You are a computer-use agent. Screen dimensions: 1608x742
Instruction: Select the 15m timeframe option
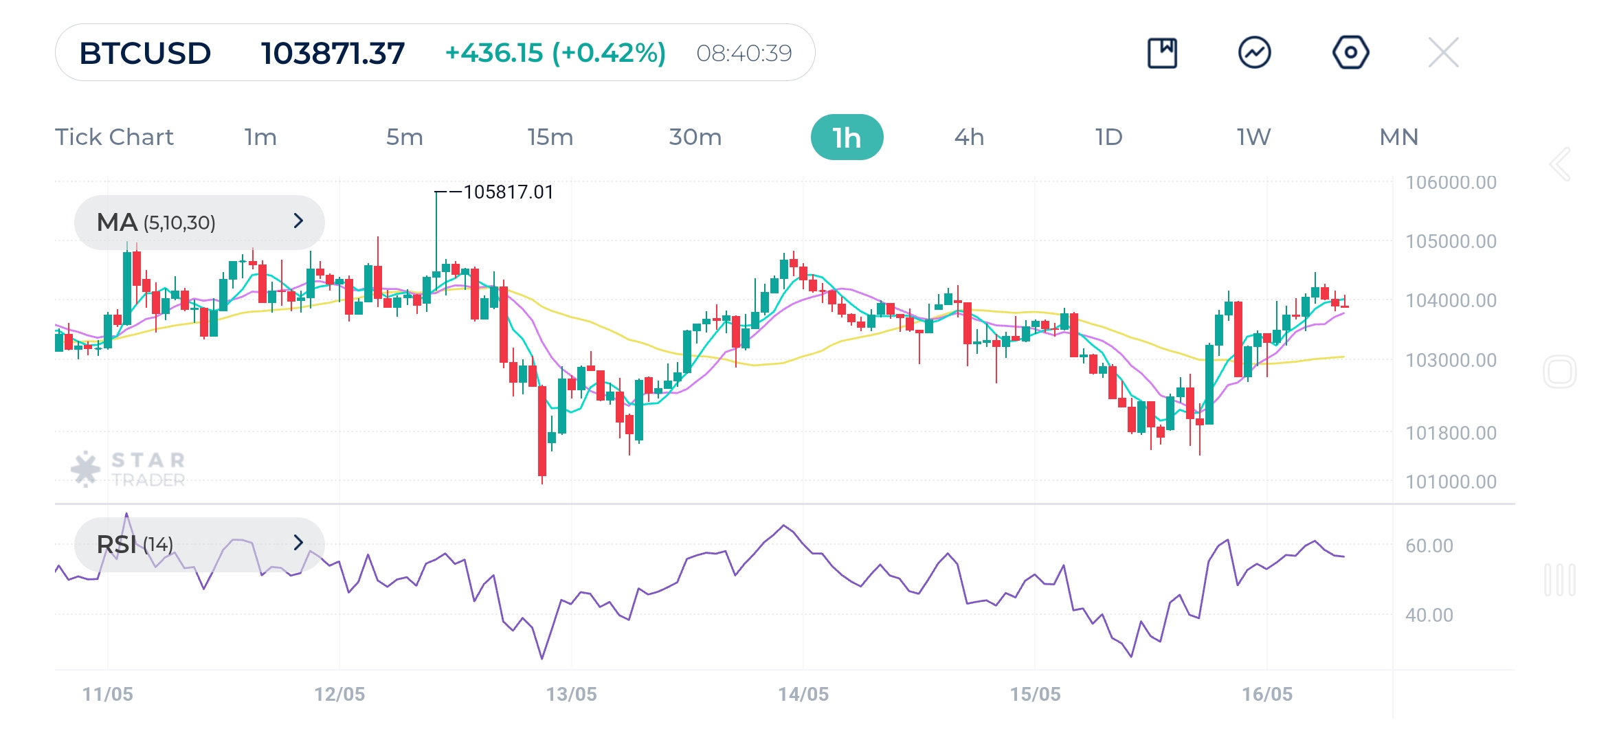(x=550, y=137)
